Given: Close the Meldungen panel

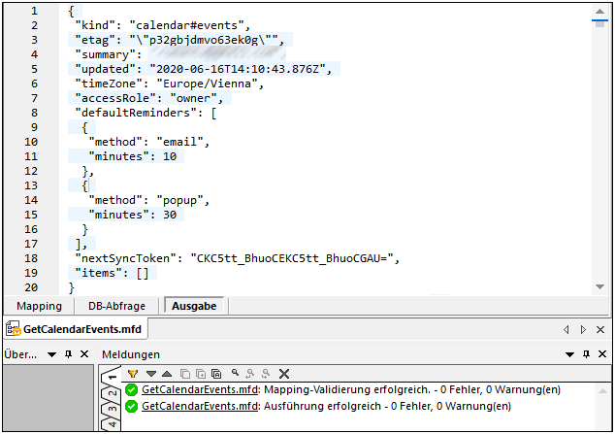Looking at the screenshot, I should [x=602, y=354].
